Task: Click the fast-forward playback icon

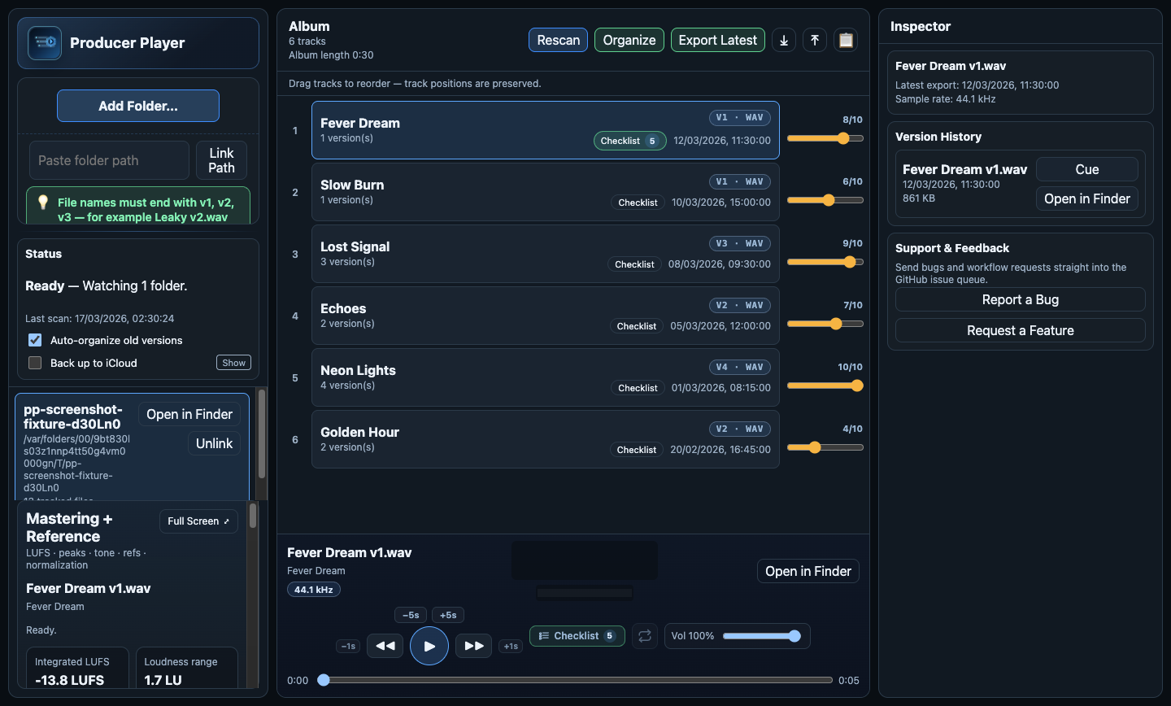Action: [x=473, y=645]
